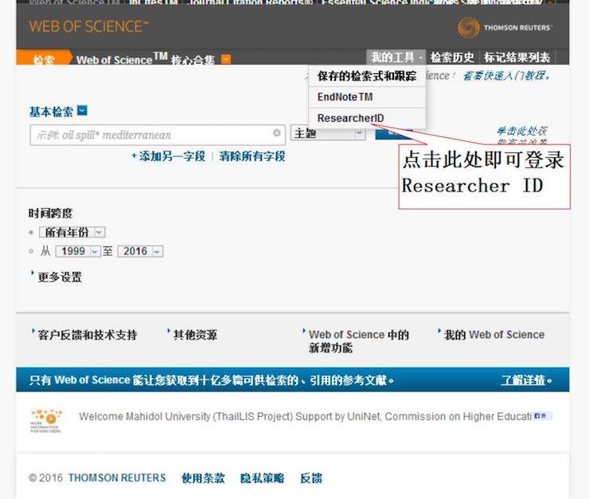Open the 所有年份 dropdown
This screenshot has width=589, height=499.
click(72, 232)
